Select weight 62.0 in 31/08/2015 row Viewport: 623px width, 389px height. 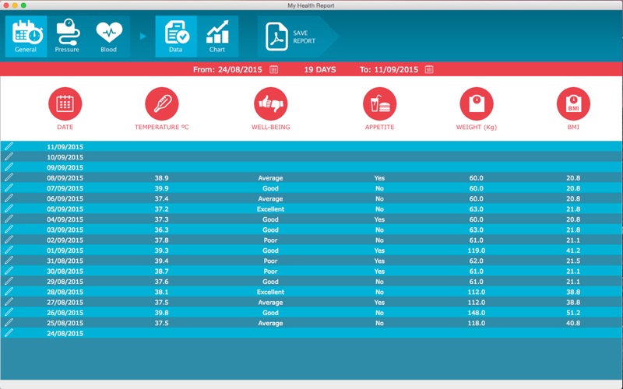(x=477, y=261)
